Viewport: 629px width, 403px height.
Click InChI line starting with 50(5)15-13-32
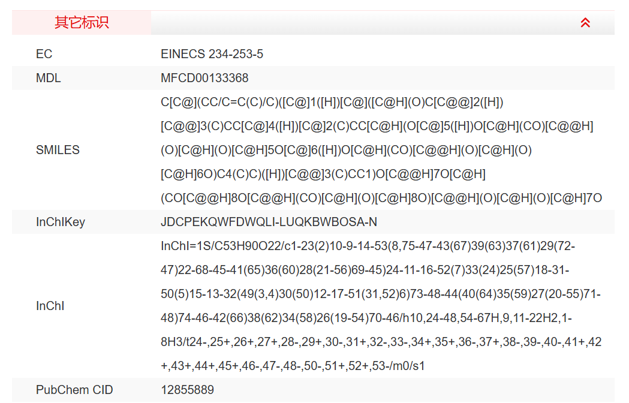(381, 294)
